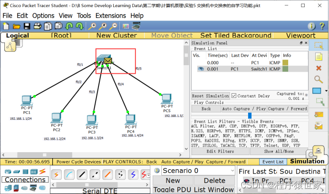Viewport: 329px width, 194px height.
Task: Zoom in with the plus magnifier
Action: click(92, 26)
